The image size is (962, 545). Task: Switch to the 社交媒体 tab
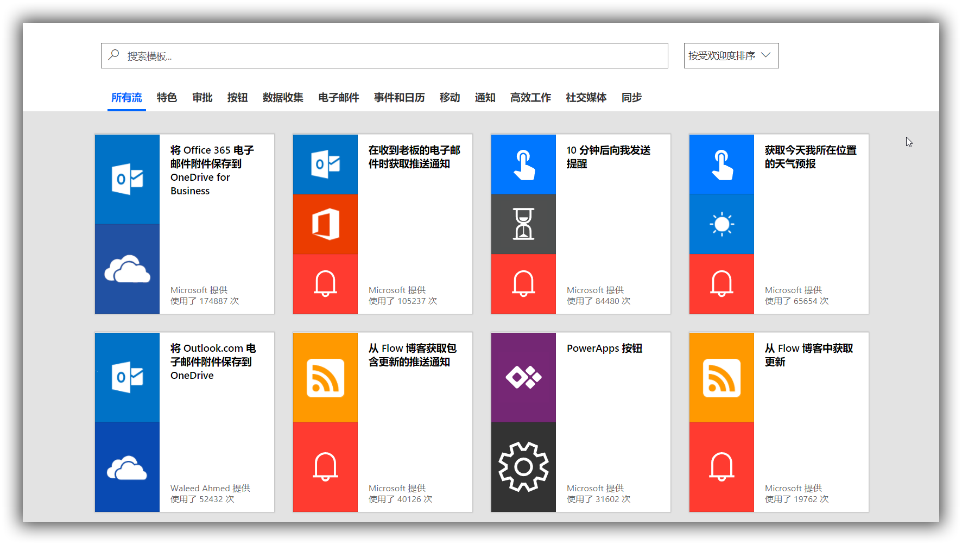tap(586, 98)
